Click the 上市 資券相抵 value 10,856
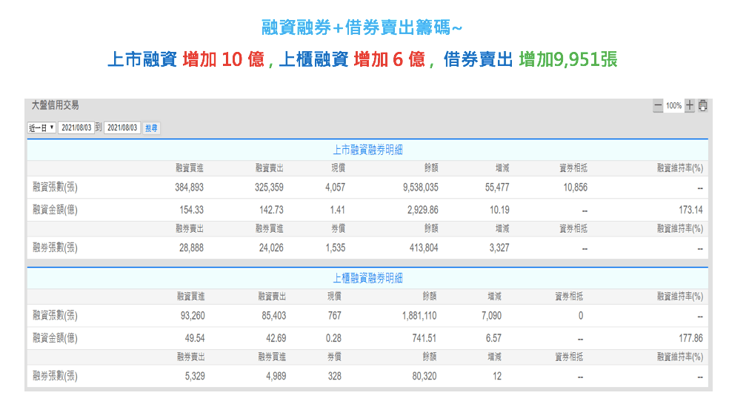The height and width of the screenshot is (407, 729). tap(575, 188)
